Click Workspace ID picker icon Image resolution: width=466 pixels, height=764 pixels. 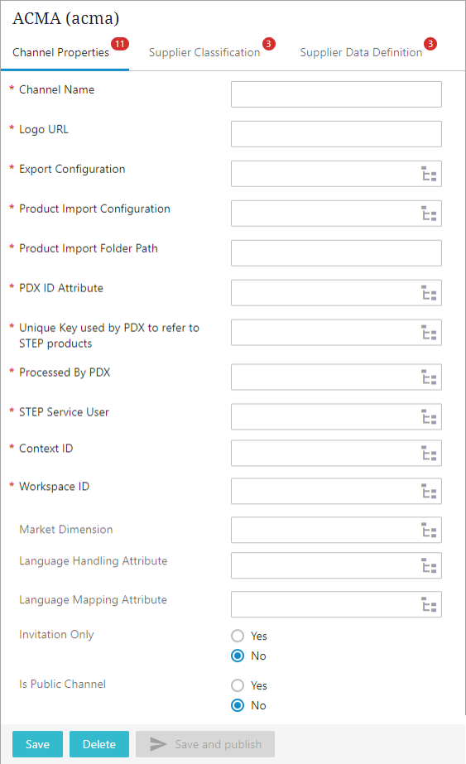pos(429,491)
